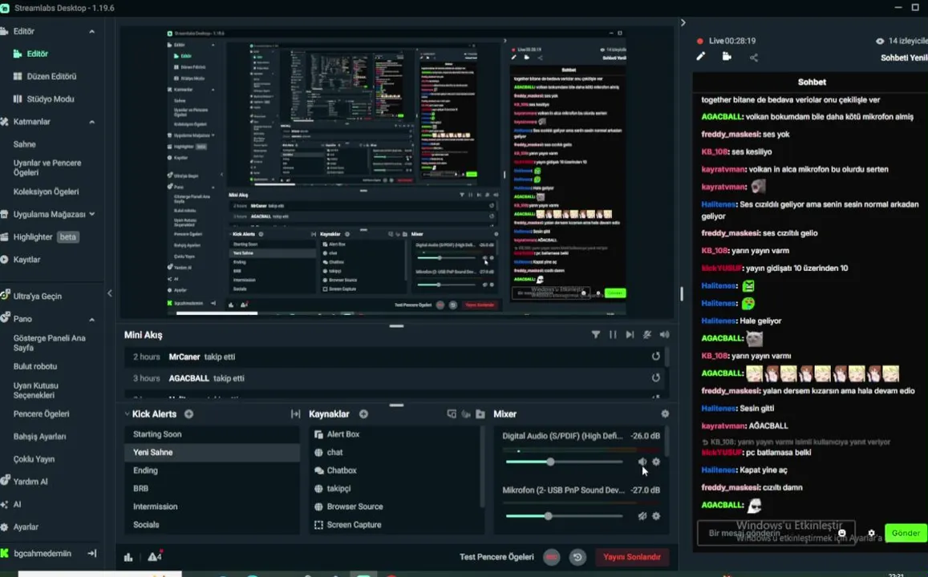Click Sohbeti Yenile at top right

904,58
